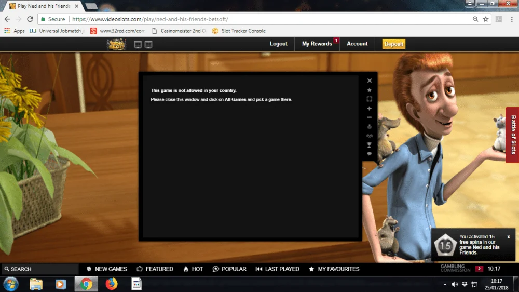Open the Featured games category
Image resolution: width=519 pixels, height=292 pixels.
pos(155,269)
